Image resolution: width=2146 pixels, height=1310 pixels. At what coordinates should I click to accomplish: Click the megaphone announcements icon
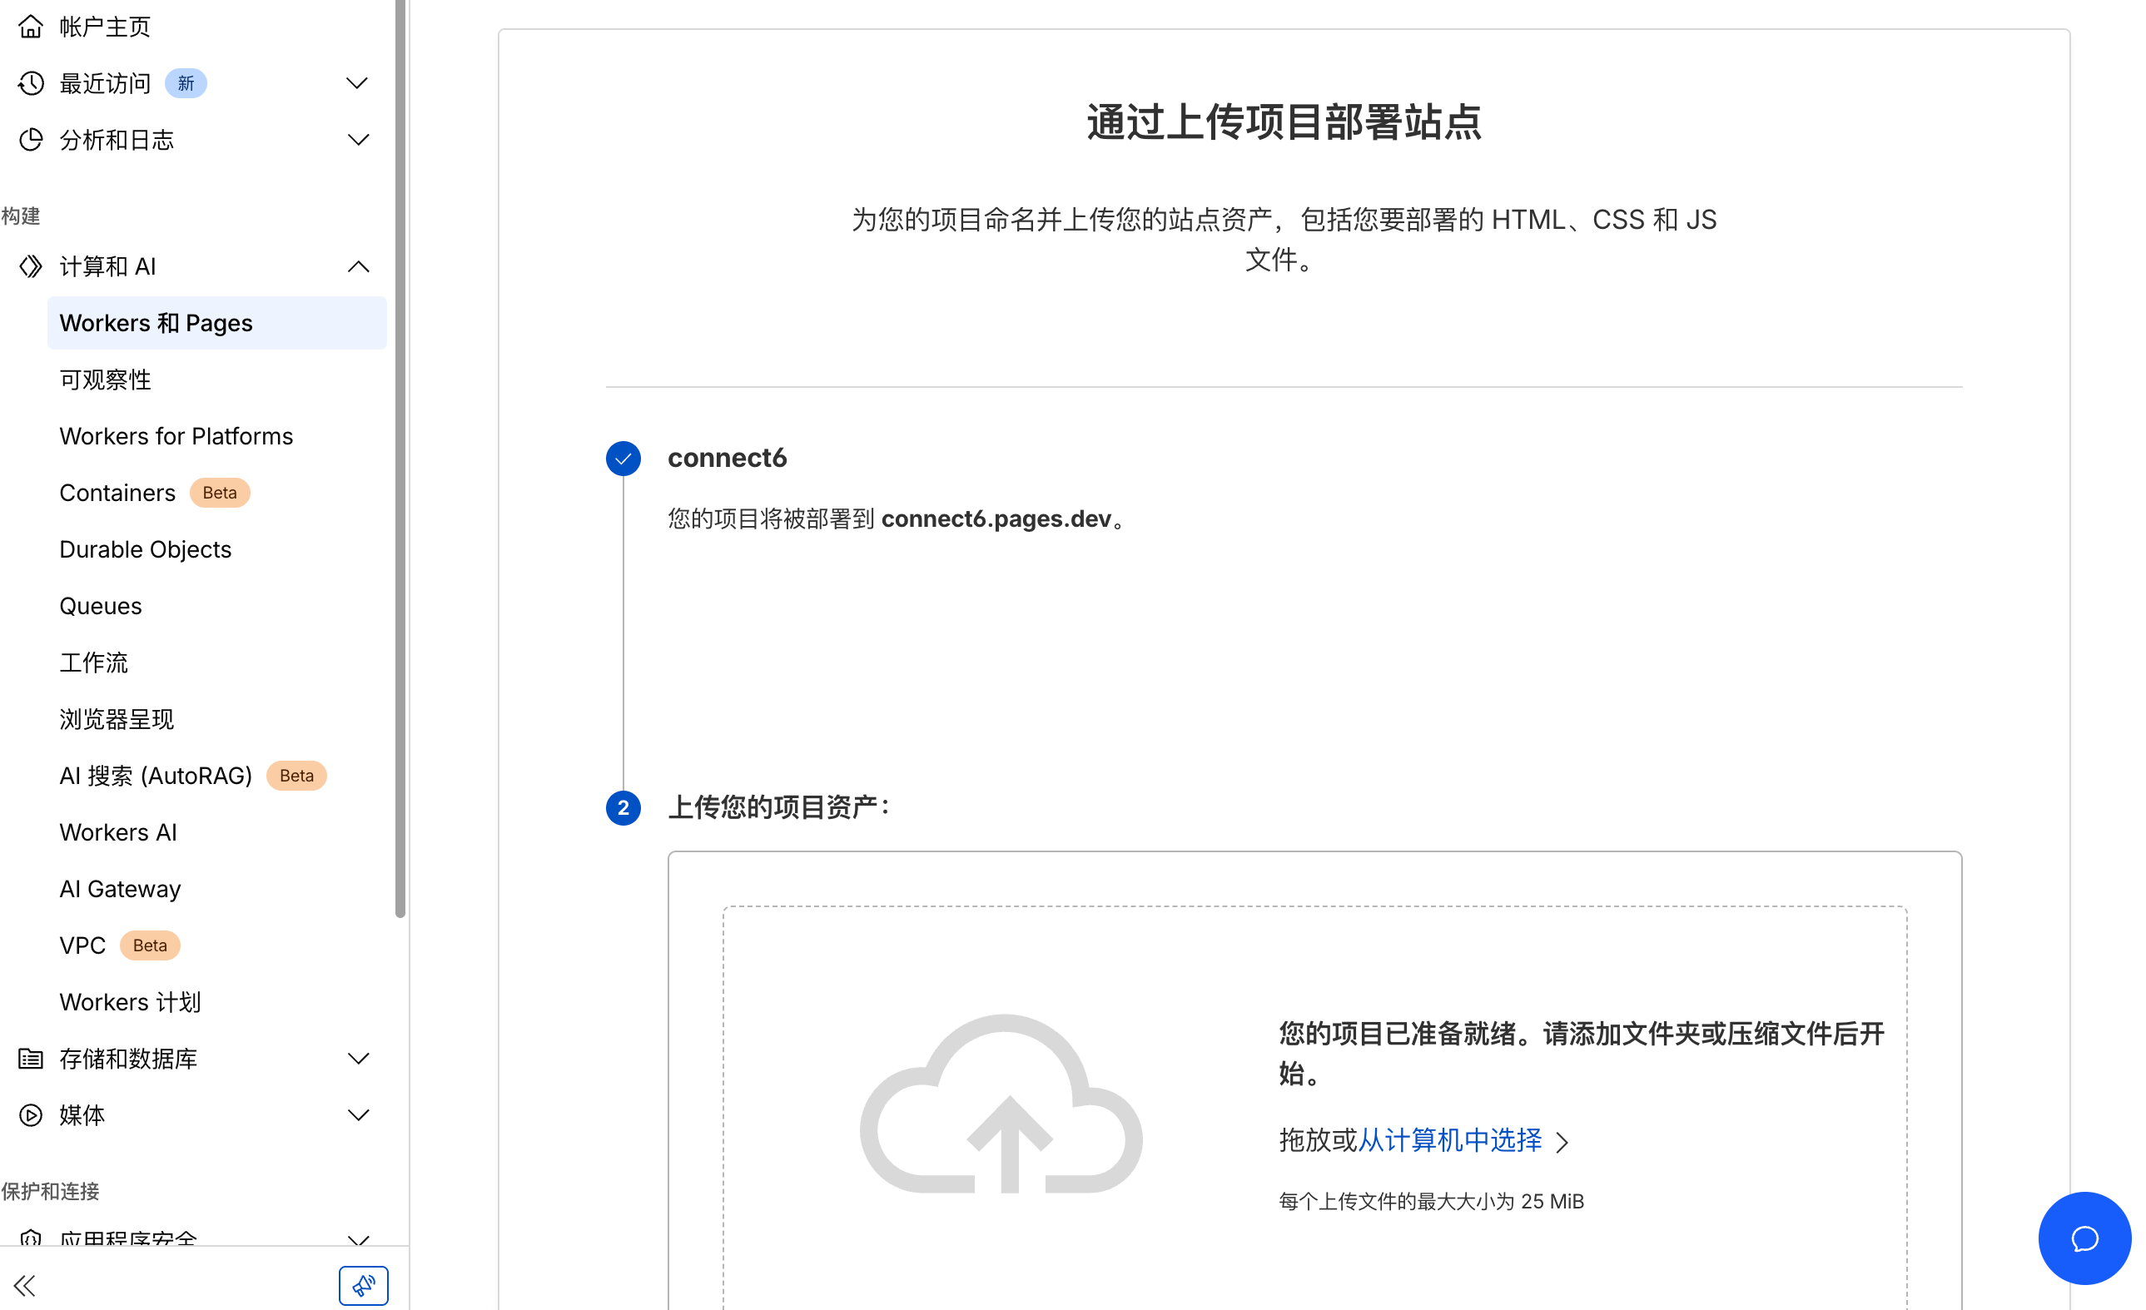(x=363, y=1285)
